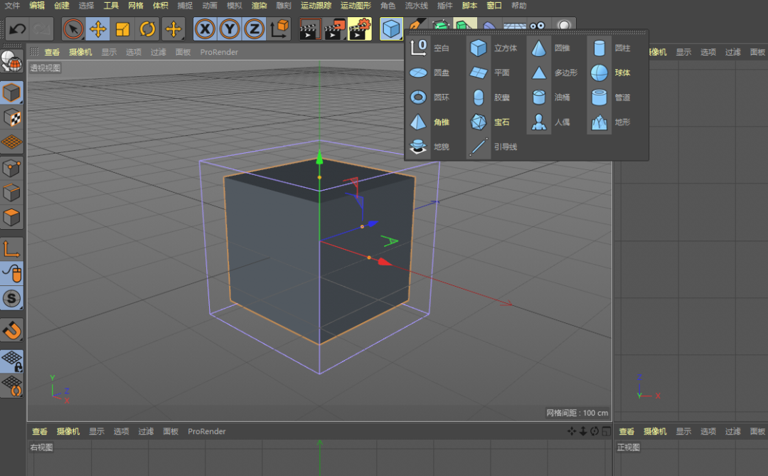
Task: Select the Workplane mode icon
Action: point(12,142)
